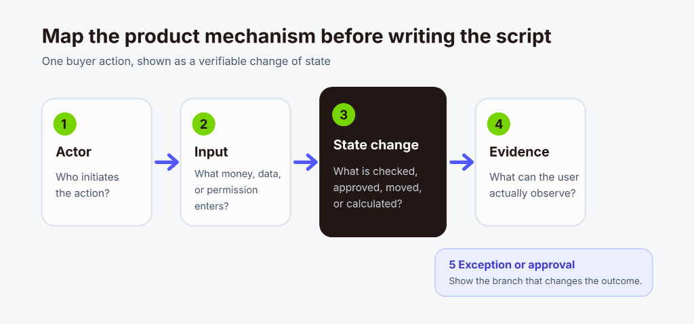Click the 5 Exception or approval label

click(512, 264)
